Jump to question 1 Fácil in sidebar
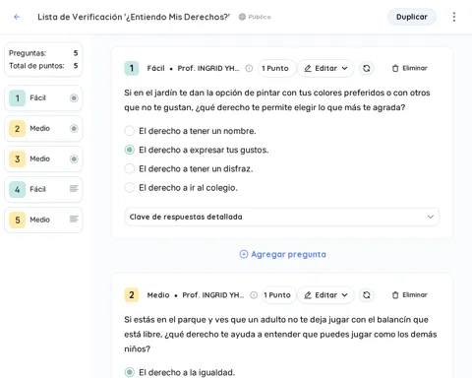 (x=43, y=97)
